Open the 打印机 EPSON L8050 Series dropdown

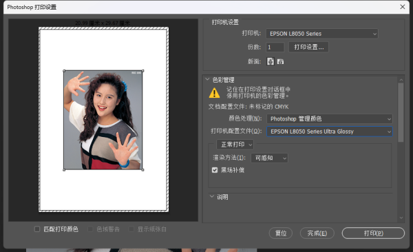(322, 34)
